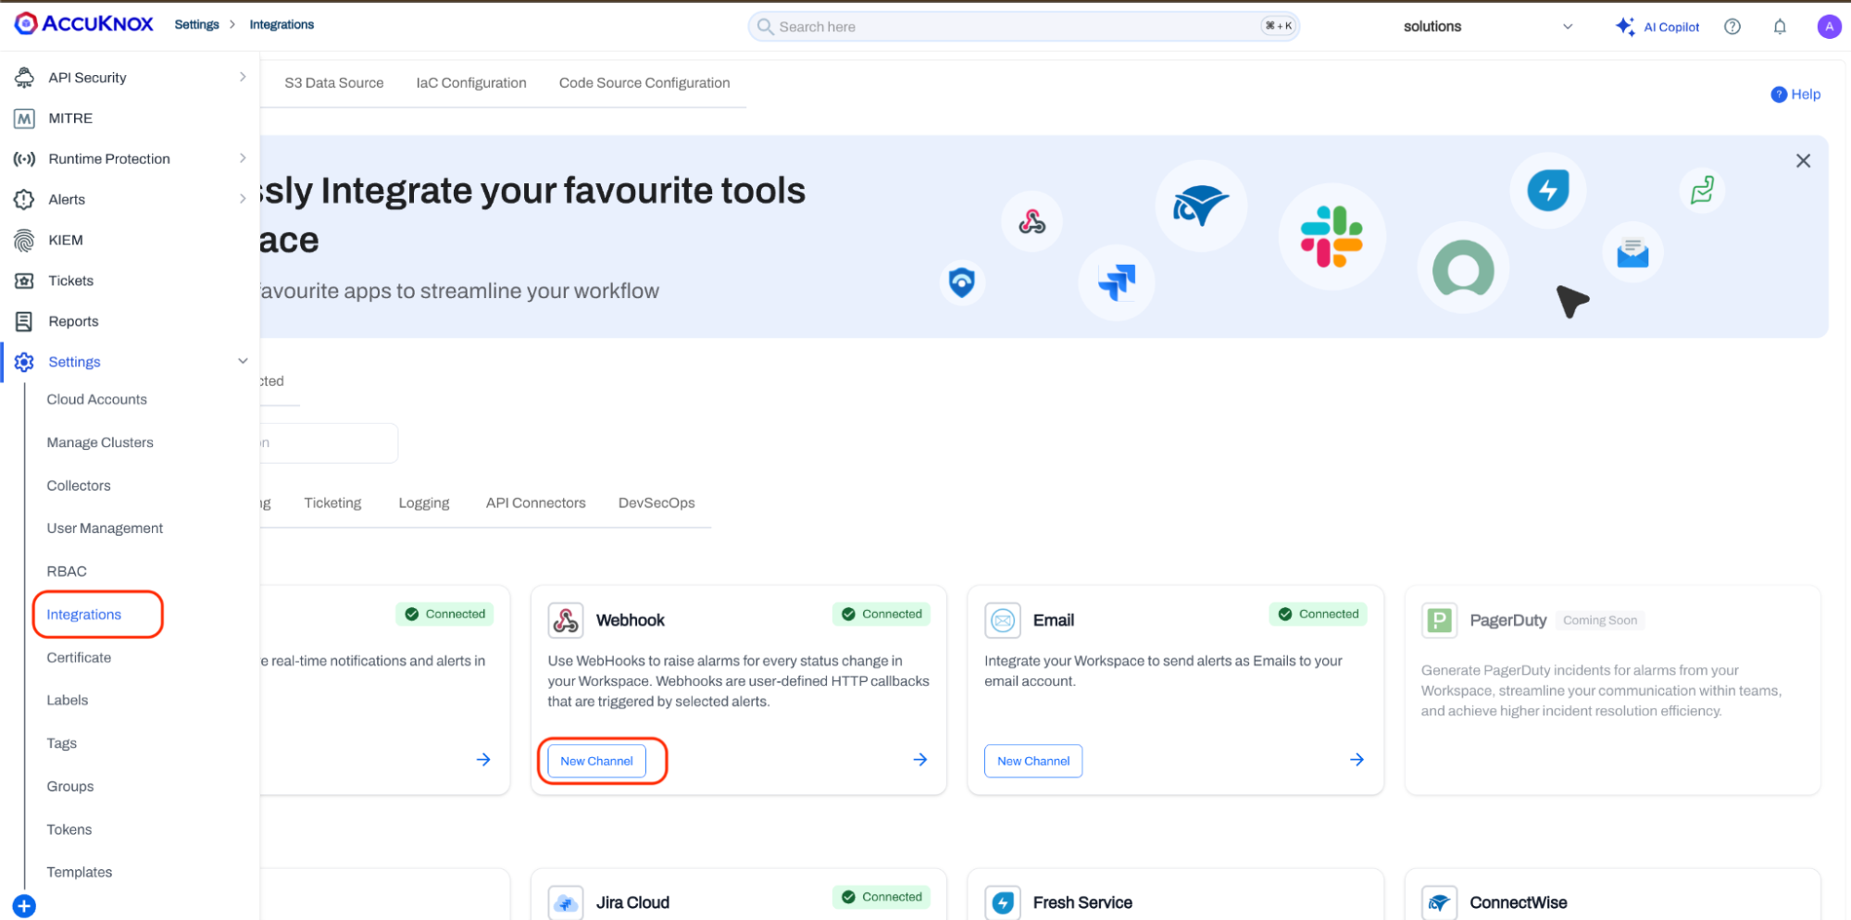Image resolution: width=1851 pixels, height=920 pixels.
Task: Select the API Connectors tab
Action: click(536, 504)
